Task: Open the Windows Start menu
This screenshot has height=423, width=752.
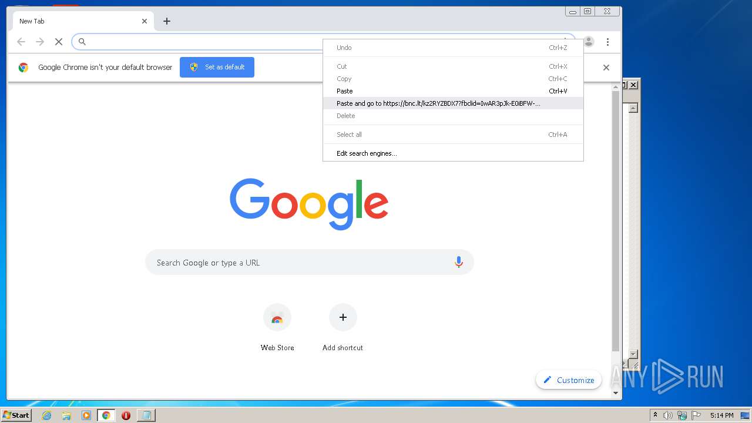Action: (16, 415)
